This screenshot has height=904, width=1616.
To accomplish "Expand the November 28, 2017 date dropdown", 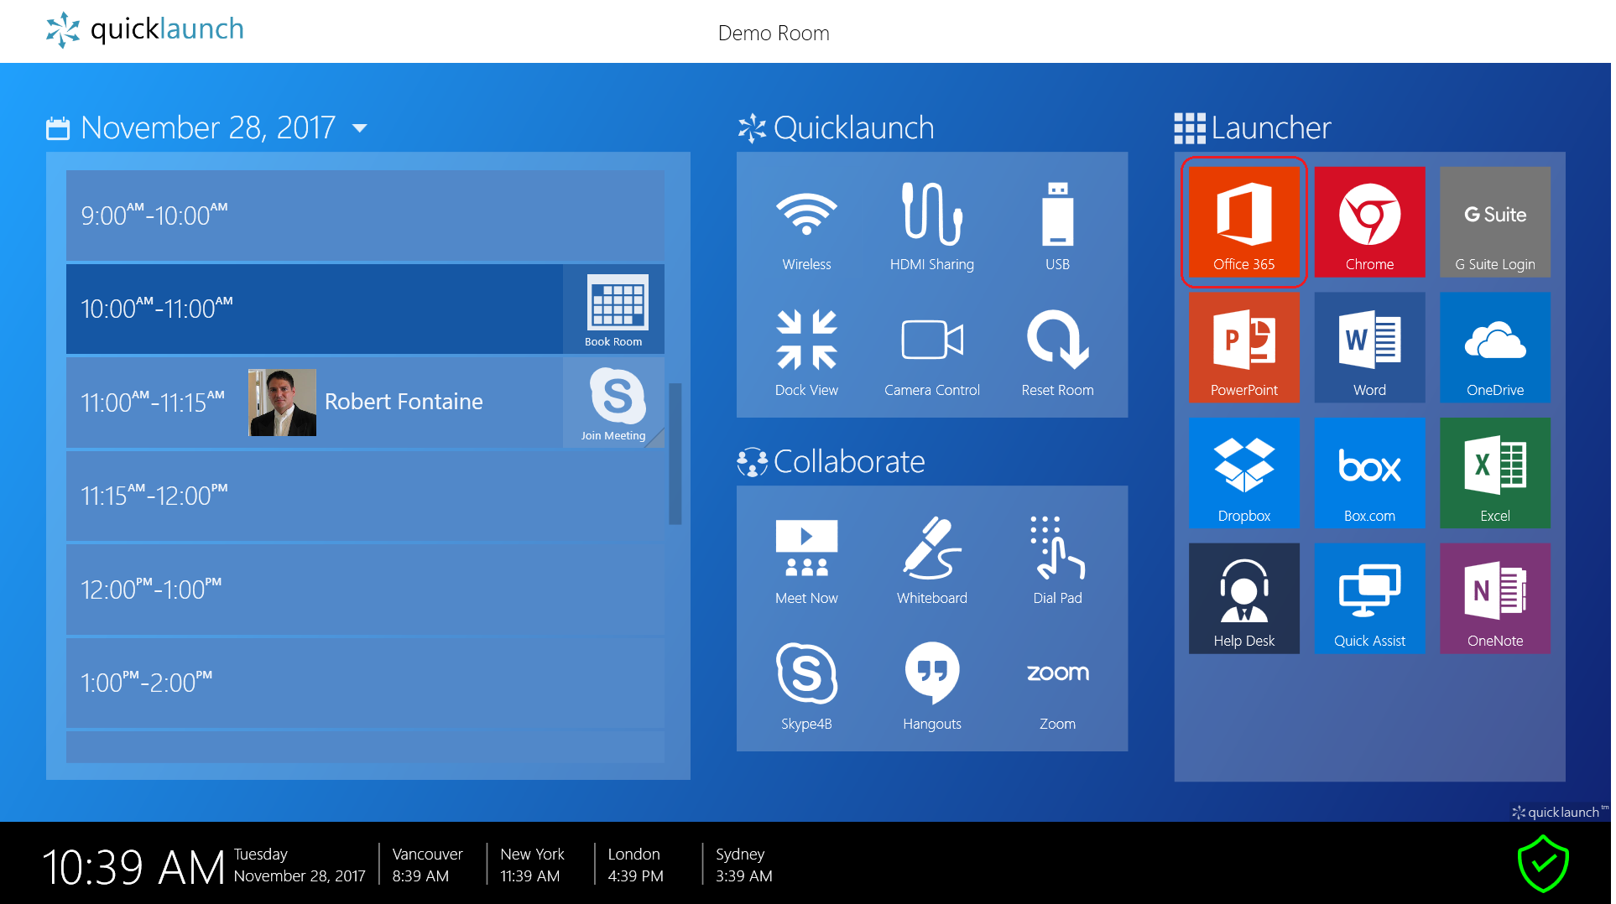I will (x=361, y=129).
